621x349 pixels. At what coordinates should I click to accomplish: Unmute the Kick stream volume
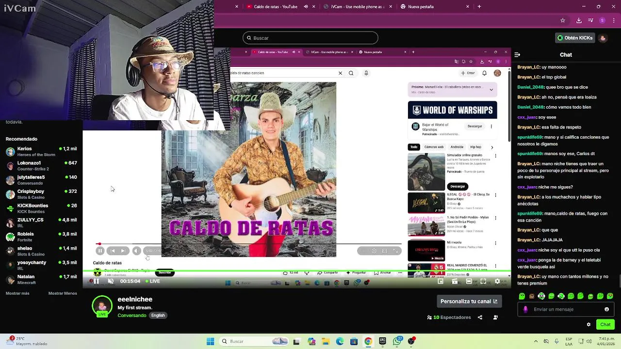tap(111, 281)
